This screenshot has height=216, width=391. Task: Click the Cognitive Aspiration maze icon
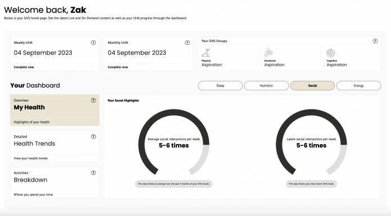click(x=331, y=53)
